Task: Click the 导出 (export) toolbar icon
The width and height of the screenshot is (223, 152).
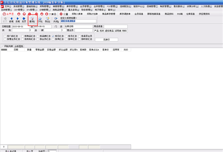Action: [48, 20]
